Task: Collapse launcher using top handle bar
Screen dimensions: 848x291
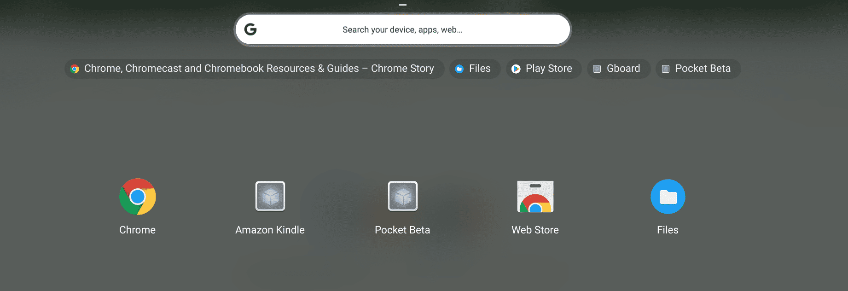Action: pyautogui.click(x=403, y=5)
